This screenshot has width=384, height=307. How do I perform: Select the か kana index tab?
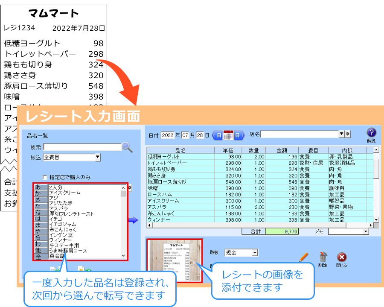pyautogui.click(x=41, y=193)
